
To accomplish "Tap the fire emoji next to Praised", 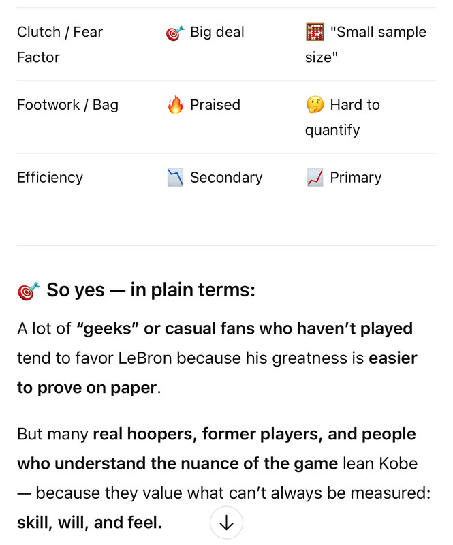I will click(175, 105).
